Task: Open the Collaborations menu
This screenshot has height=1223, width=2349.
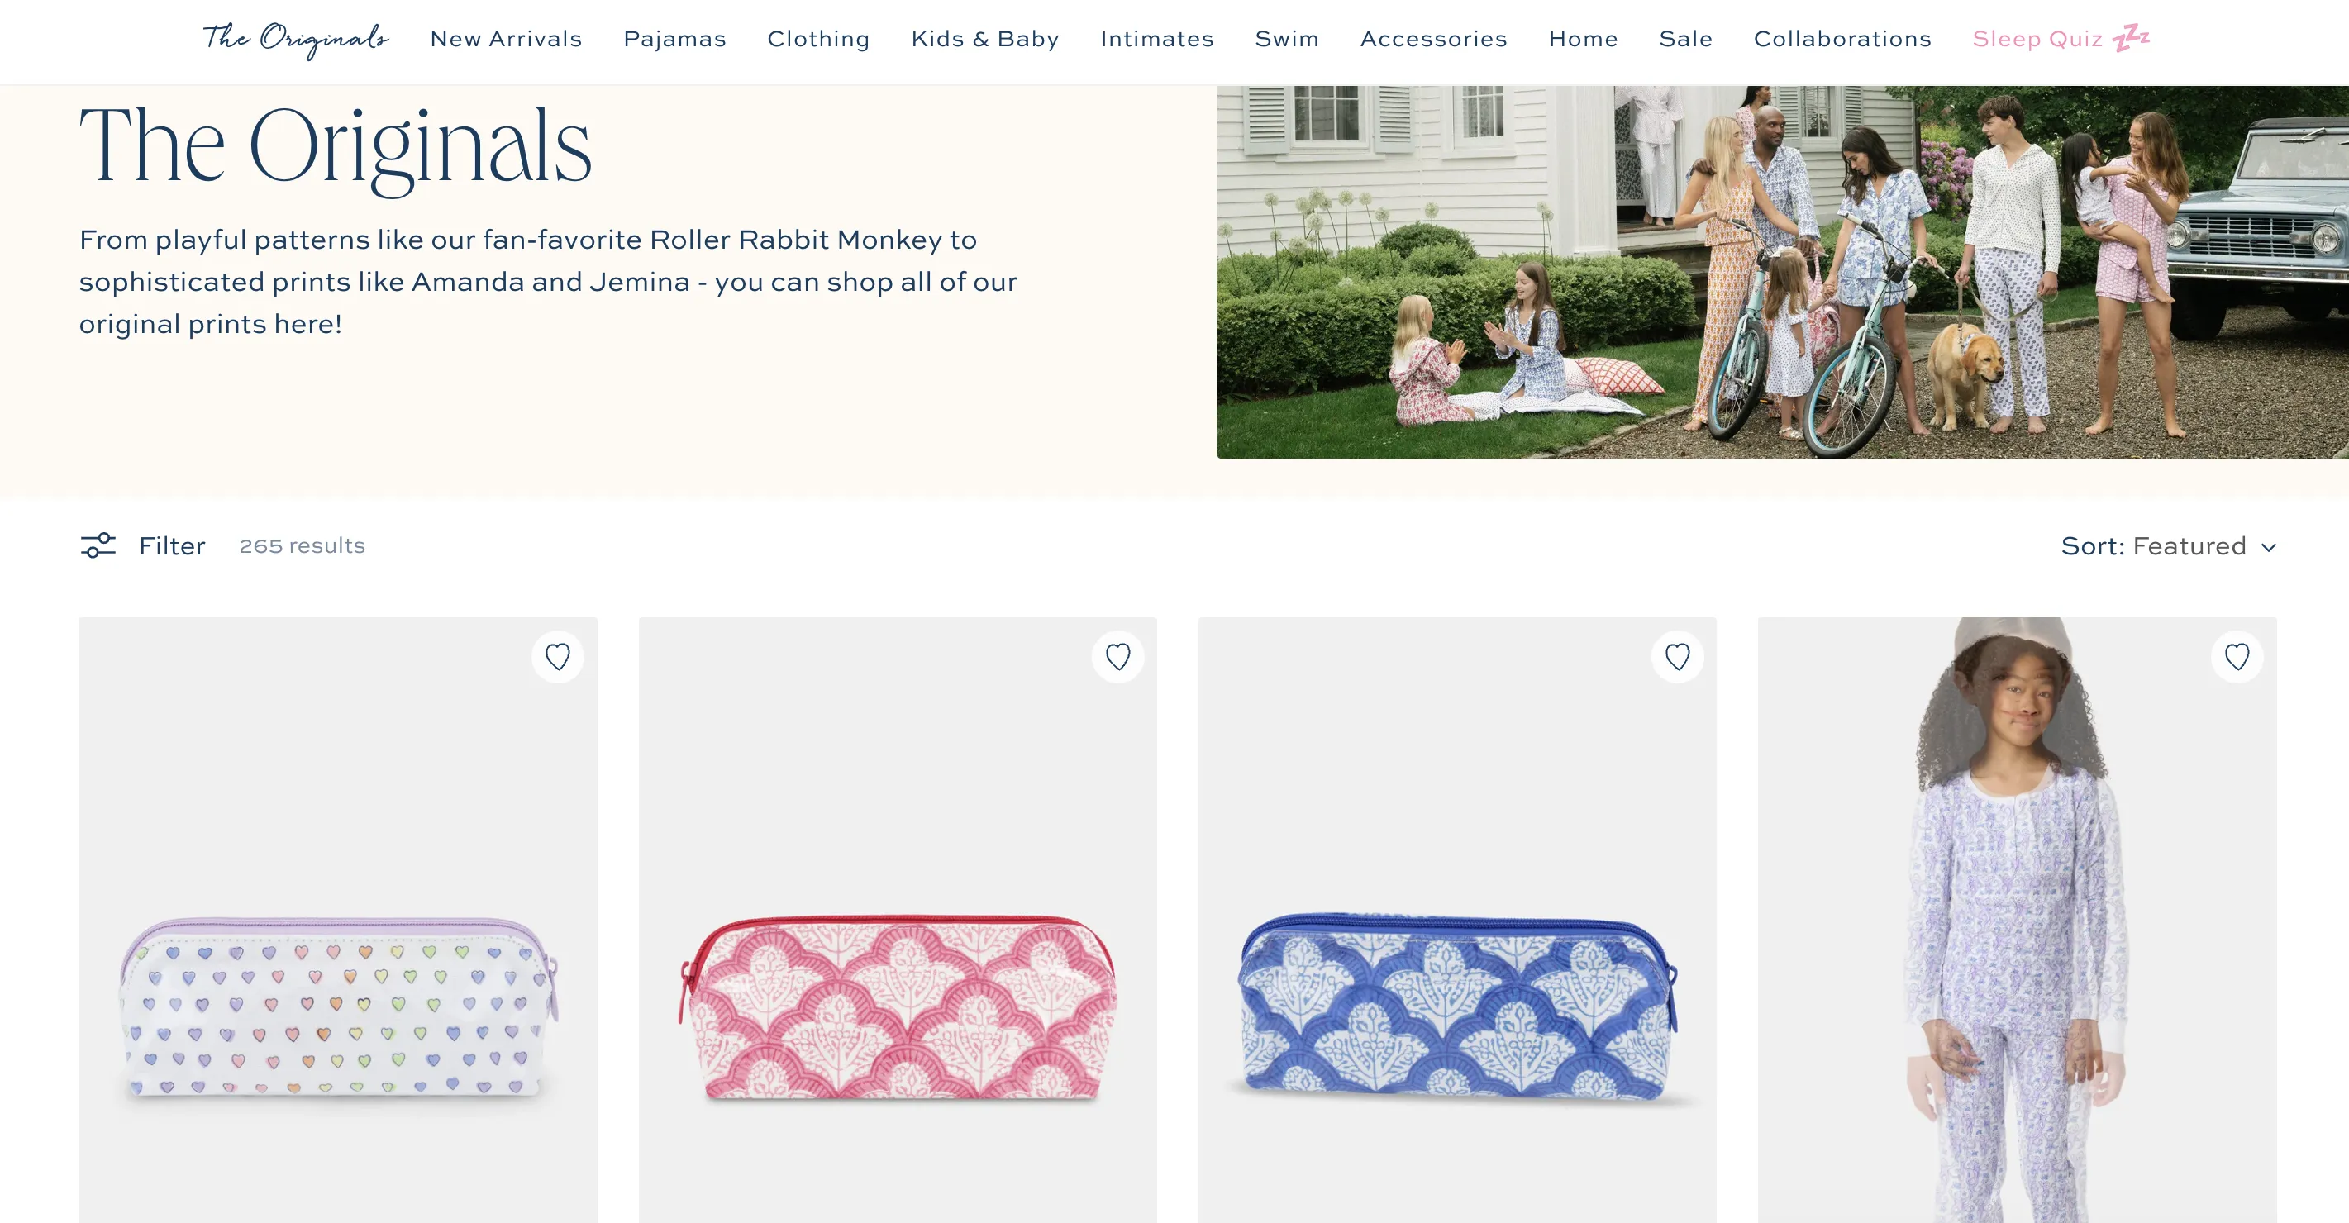Action: click(1842, 39)
